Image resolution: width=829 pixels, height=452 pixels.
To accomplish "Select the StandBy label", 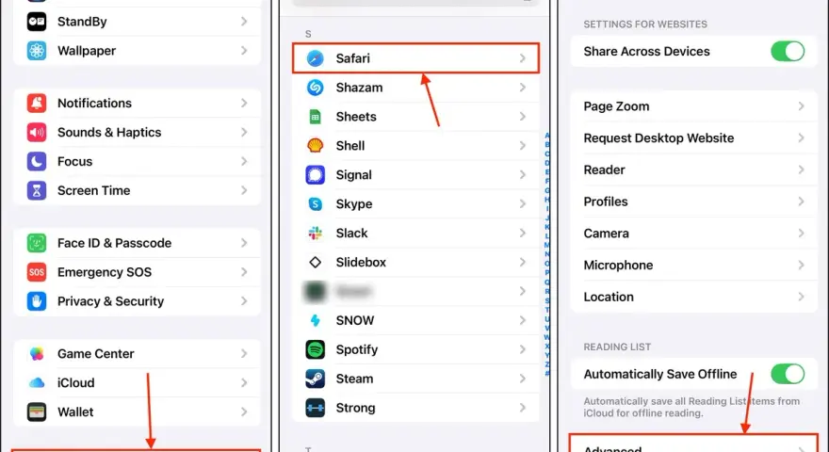I will pyautogui.click(x=82, y=22).
